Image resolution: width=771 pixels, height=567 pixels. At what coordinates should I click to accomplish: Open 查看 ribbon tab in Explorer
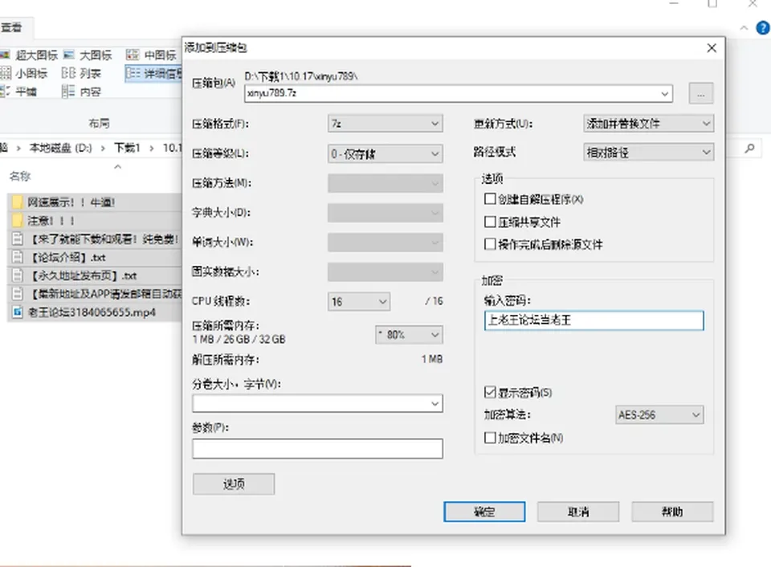[x=12, y=27]
